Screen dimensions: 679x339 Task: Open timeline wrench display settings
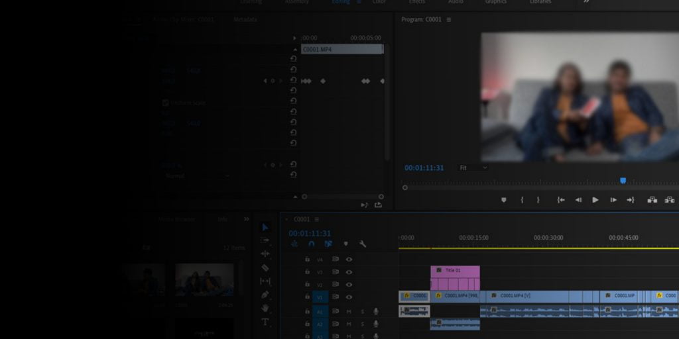click(363, 244)
